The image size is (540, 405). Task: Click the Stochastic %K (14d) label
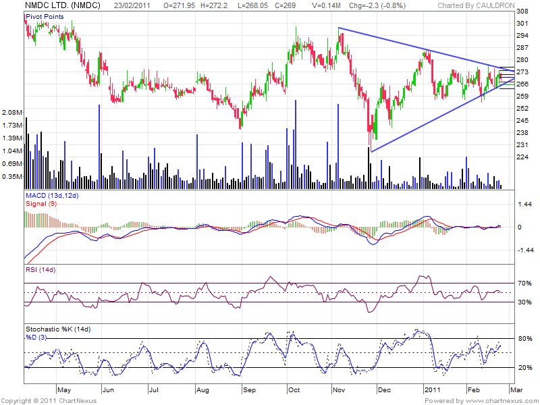click(59, 327)
